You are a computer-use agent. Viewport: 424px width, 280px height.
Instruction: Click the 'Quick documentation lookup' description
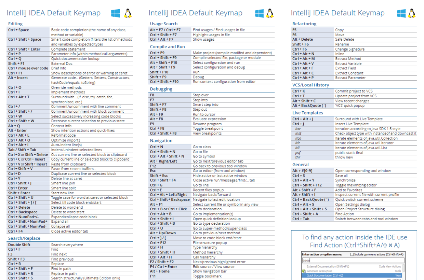[x=75, y=59]
